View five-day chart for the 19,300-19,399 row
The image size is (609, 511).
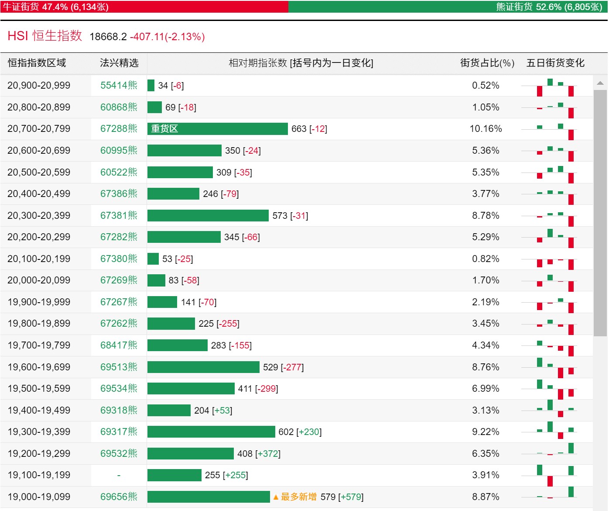(550, 432)
